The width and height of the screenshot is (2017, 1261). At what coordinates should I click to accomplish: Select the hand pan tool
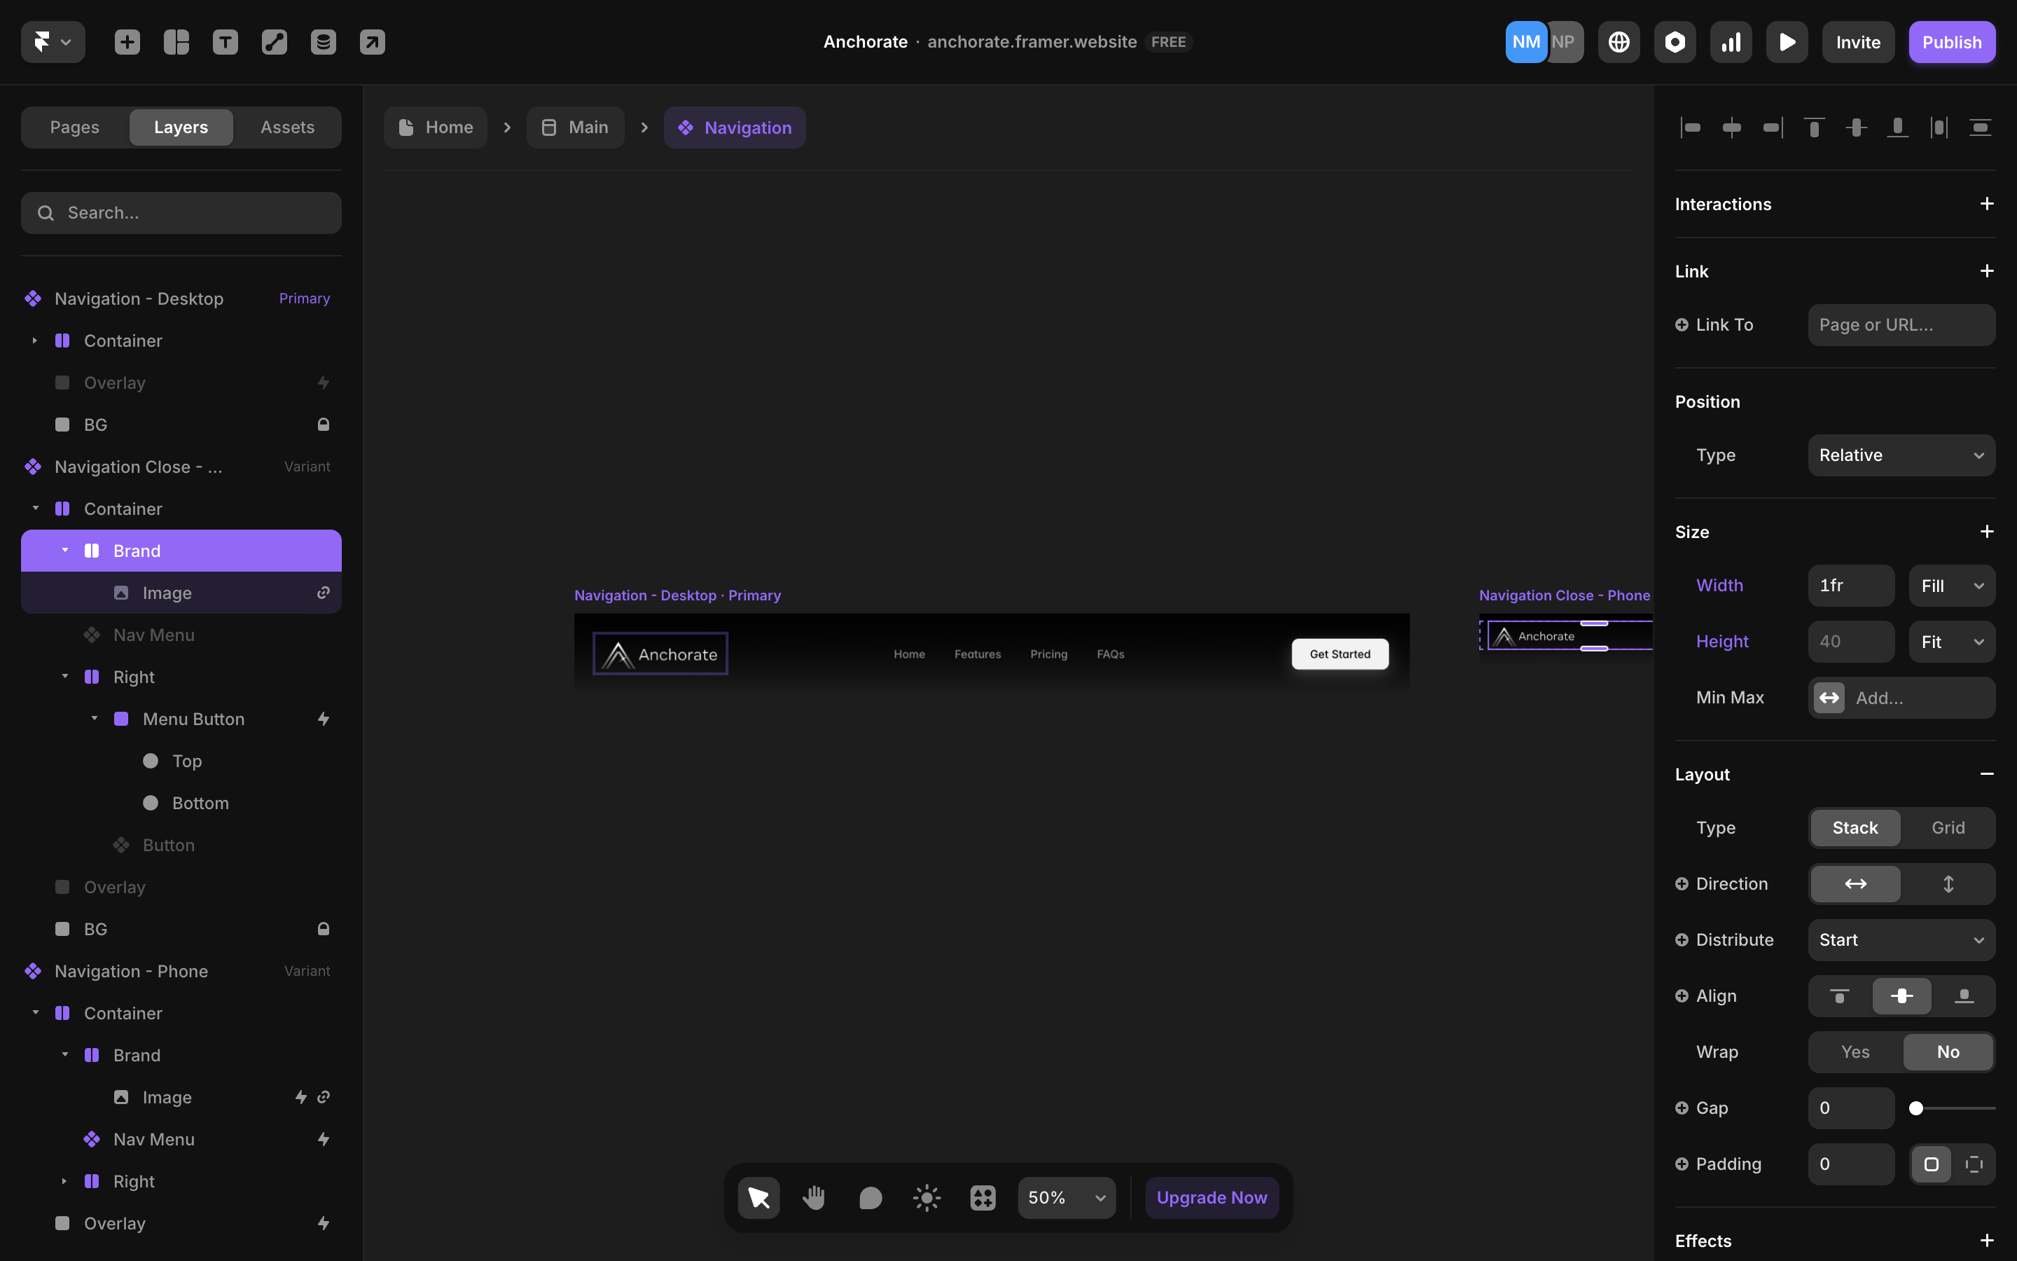tap(815, 1198)
